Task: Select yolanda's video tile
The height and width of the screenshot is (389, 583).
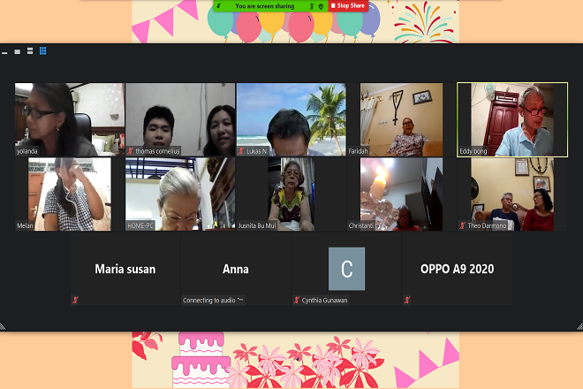Action: point(69,119)
